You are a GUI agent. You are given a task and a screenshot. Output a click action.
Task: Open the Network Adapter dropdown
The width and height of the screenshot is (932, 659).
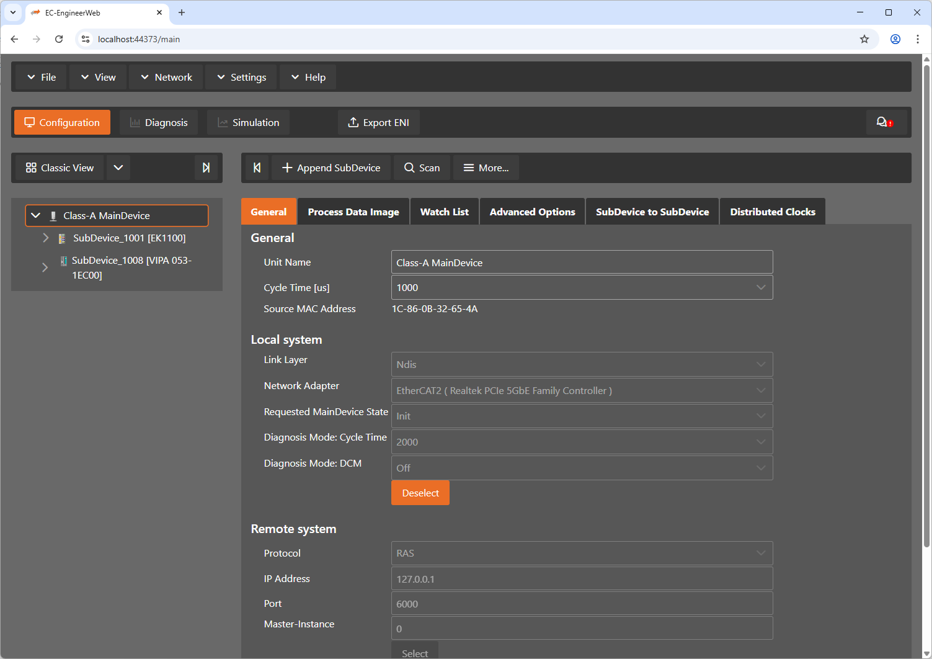coord(582,390)
